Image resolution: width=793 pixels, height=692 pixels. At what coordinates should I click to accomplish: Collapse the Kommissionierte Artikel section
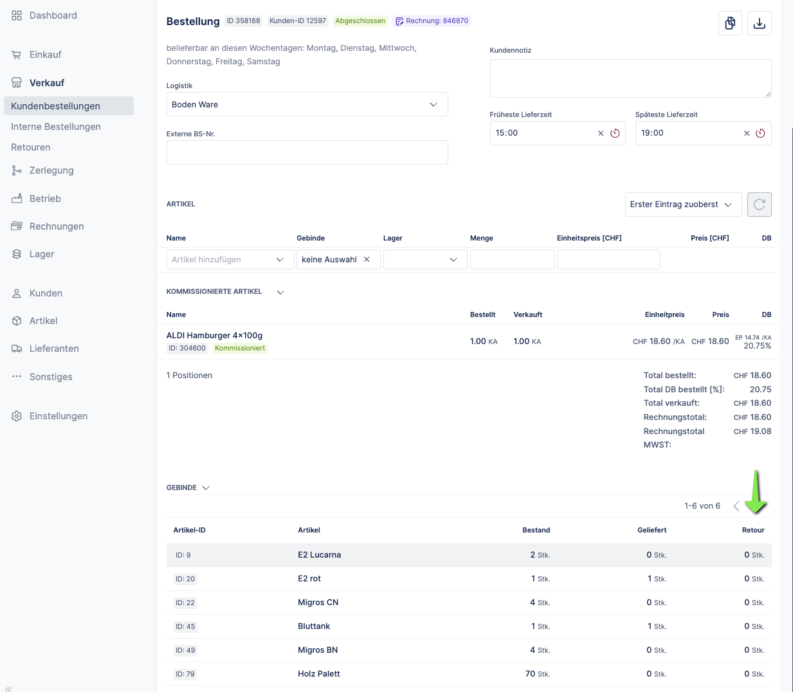[280, 292]
